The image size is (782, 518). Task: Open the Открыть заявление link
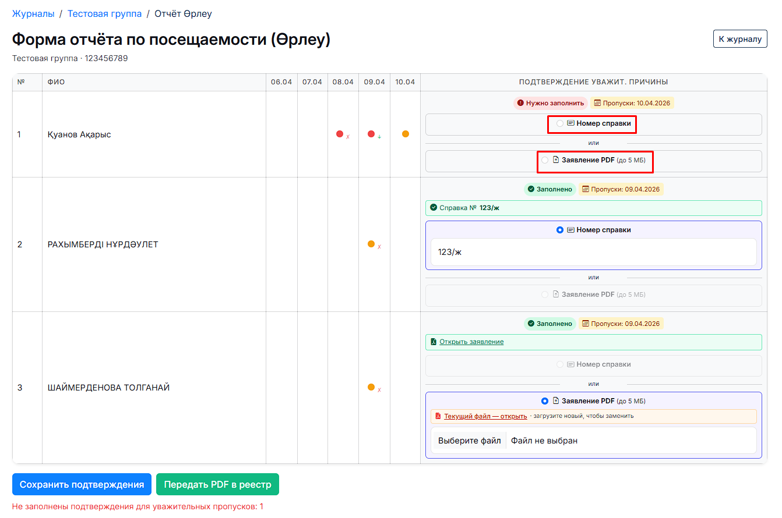[x=471, y=342]
